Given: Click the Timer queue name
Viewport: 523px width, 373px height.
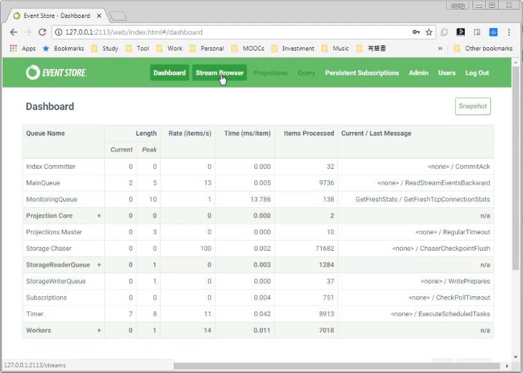Looking at the screenshot, I should [35, 313].
